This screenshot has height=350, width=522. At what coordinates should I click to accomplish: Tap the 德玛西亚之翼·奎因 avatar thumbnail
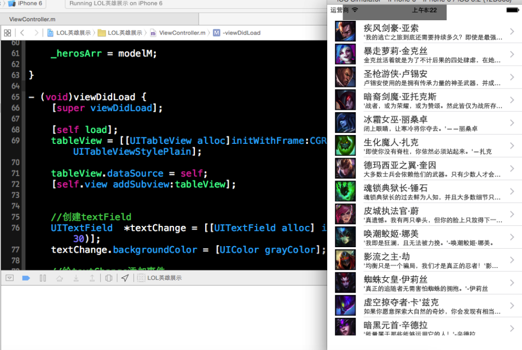coord(345,168)
